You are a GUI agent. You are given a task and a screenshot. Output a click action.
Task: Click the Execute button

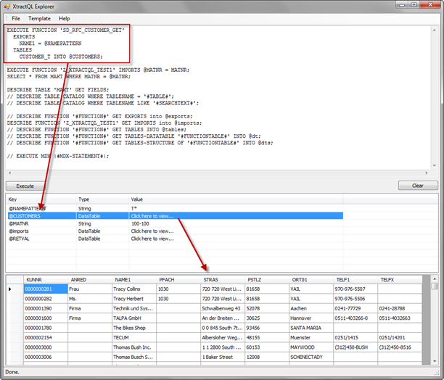25,186
